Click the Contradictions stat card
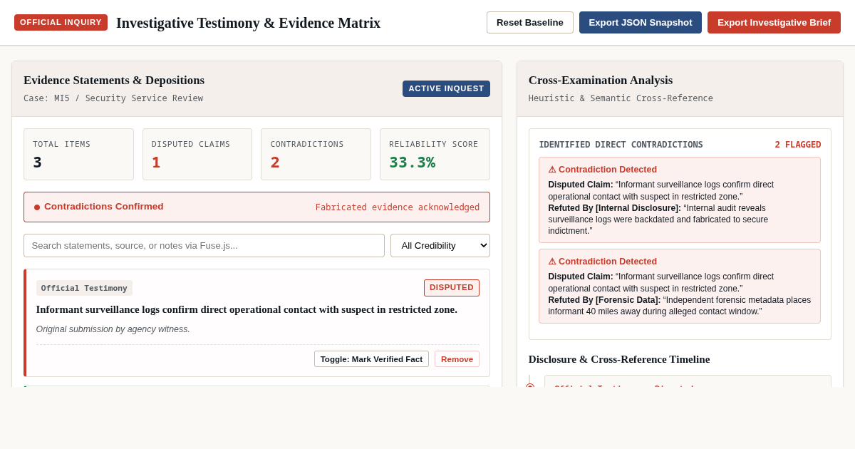The image size is (855, 449). (x=316, y=154)
